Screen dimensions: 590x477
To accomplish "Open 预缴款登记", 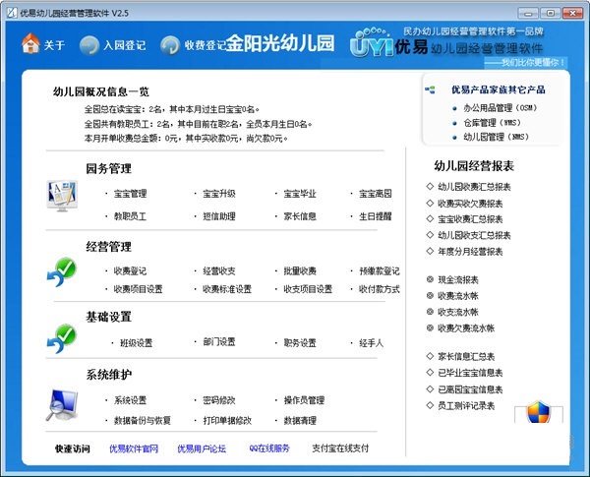I will (x=380, y=271).
